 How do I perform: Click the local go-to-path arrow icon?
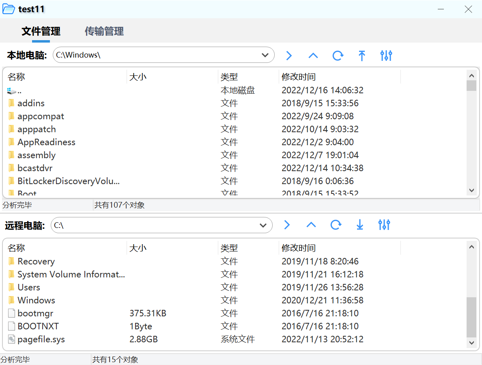(288, 56)
